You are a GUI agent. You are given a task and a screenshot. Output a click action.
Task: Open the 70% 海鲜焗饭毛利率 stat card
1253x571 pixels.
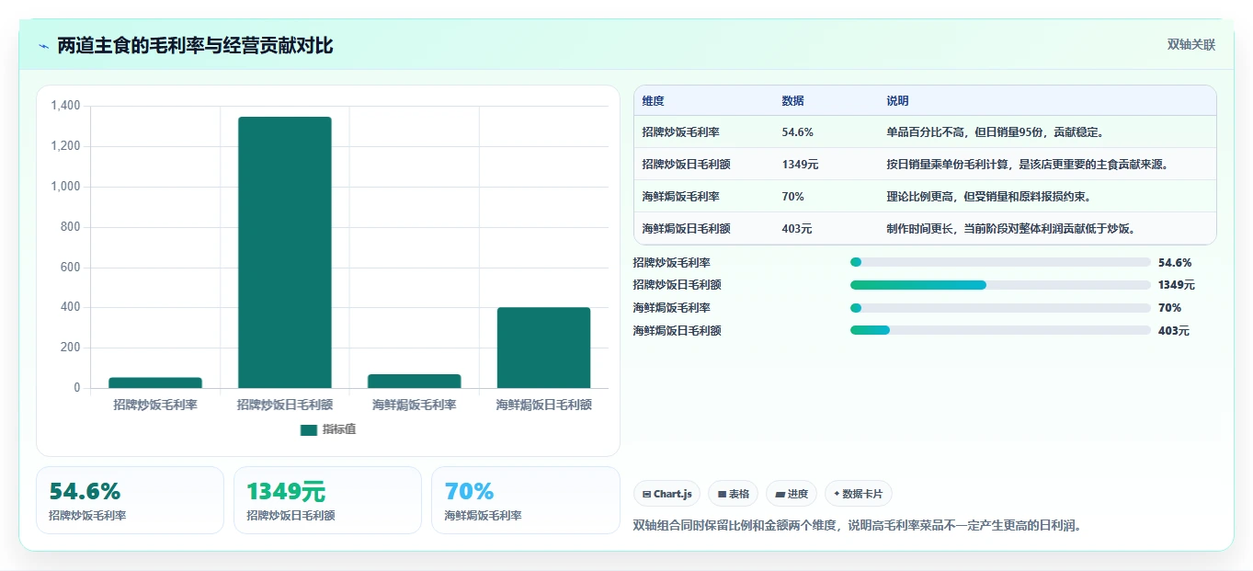point(526,500)
